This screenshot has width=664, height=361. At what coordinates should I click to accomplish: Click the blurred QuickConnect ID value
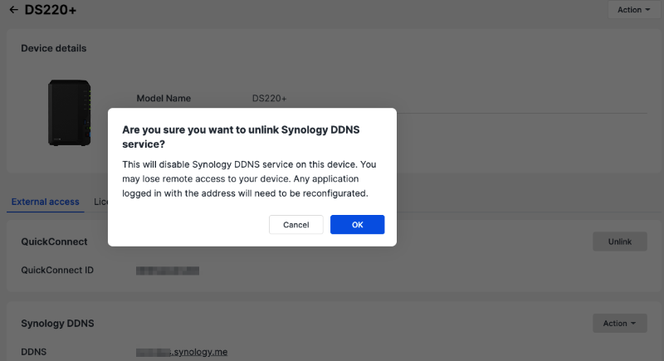tap(168, 271)
